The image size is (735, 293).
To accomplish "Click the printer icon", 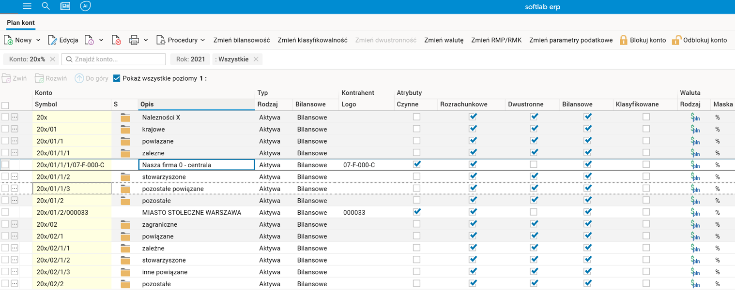I will 134,40.
